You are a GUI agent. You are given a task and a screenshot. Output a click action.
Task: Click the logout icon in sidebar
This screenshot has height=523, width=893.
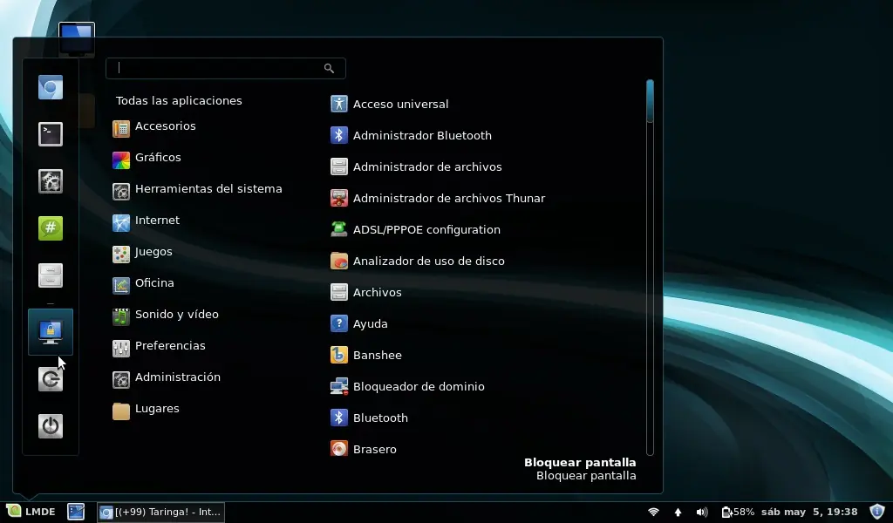(51, 379)
